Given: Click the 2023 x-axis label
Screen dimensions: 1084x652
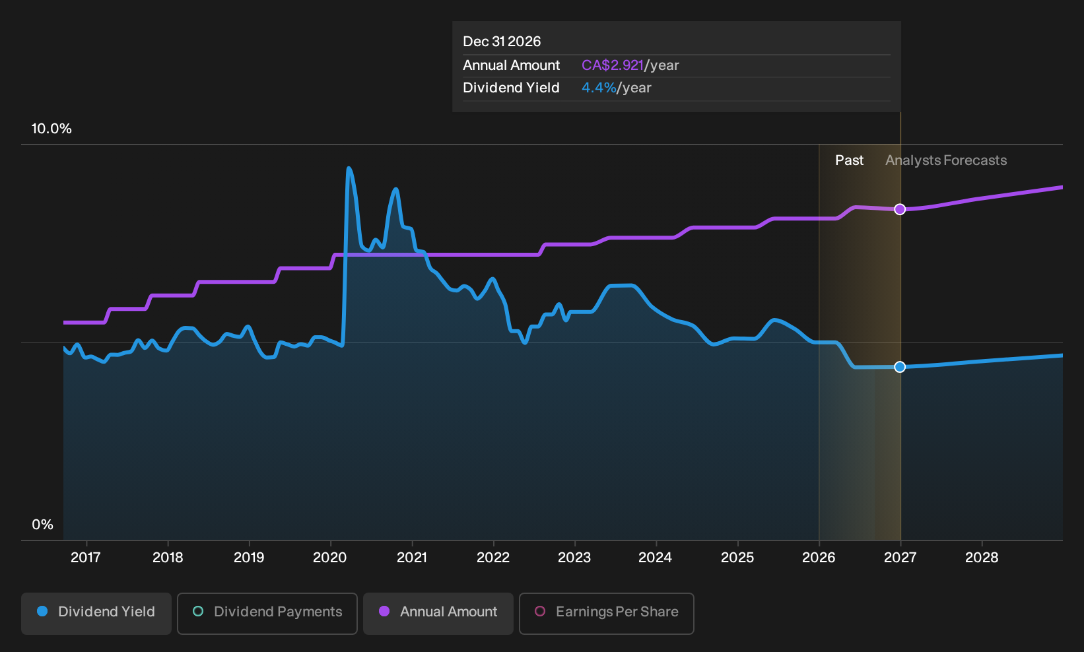Looking at the screenshot, I should [x=574, y=558].
